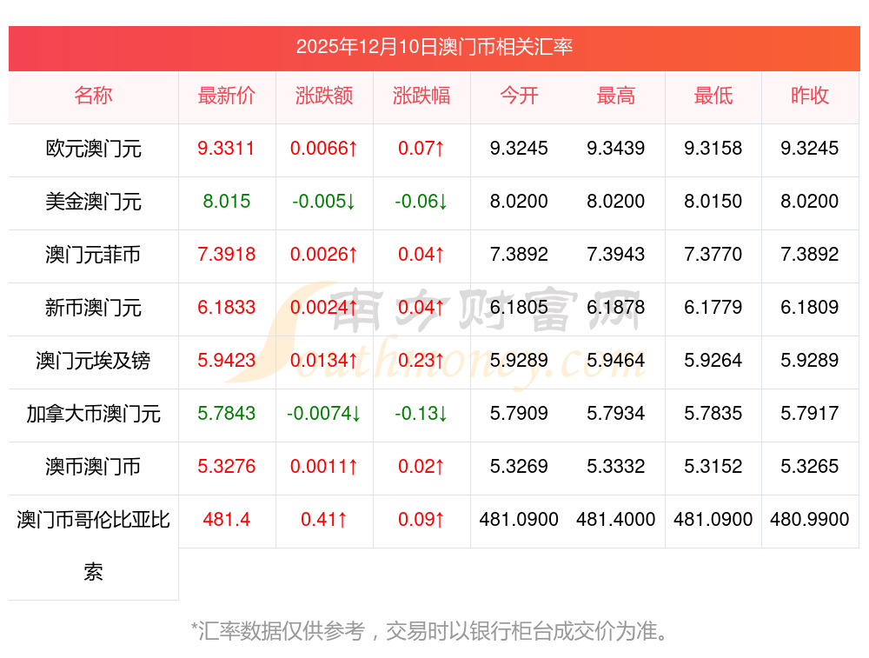The image size is (869, 658).
Task: Select previous close 5.7917
Action: (x=810, y=414)
